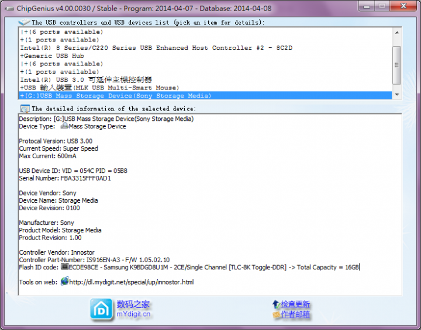This screenshot has height=330, width=421.
Task: Click the flash chip icon before ECDE98CE
Action: click(x=65, y=267)
